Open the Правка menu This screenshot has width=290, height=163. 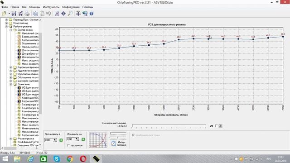(x=15, y=7)
